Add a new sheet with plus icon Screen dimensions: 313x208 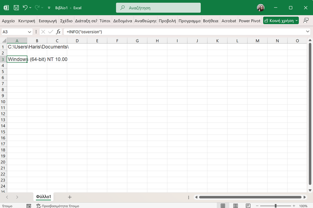tap(70, 197)
